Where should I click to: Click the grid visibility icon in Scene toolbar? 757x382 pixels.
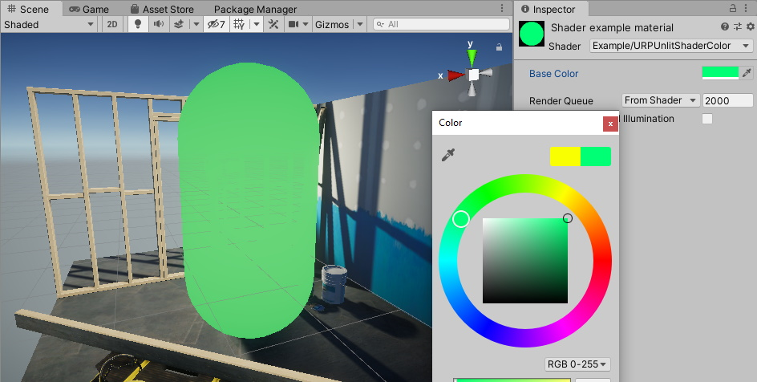(x=239, y=25)
